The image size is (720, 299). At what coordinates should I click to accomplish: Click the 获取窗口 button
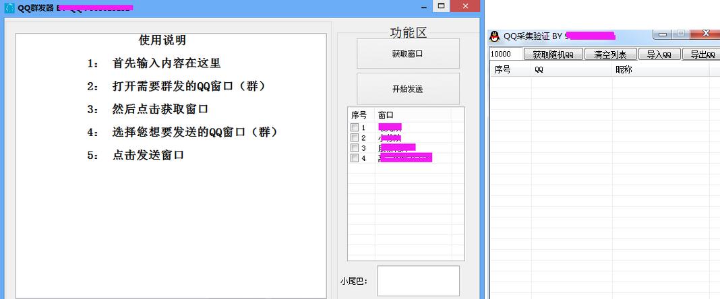[x=408, y=54]
